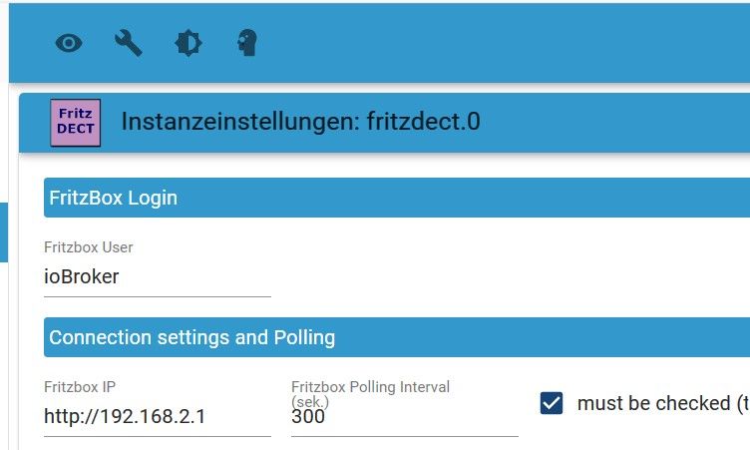
Task: Click the Fritzbox User input field
Action: (157, 276)
